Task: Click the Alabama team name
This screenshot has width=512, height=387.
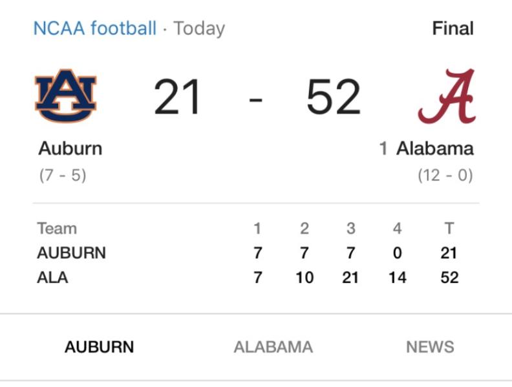Action: tap(435, 148)
